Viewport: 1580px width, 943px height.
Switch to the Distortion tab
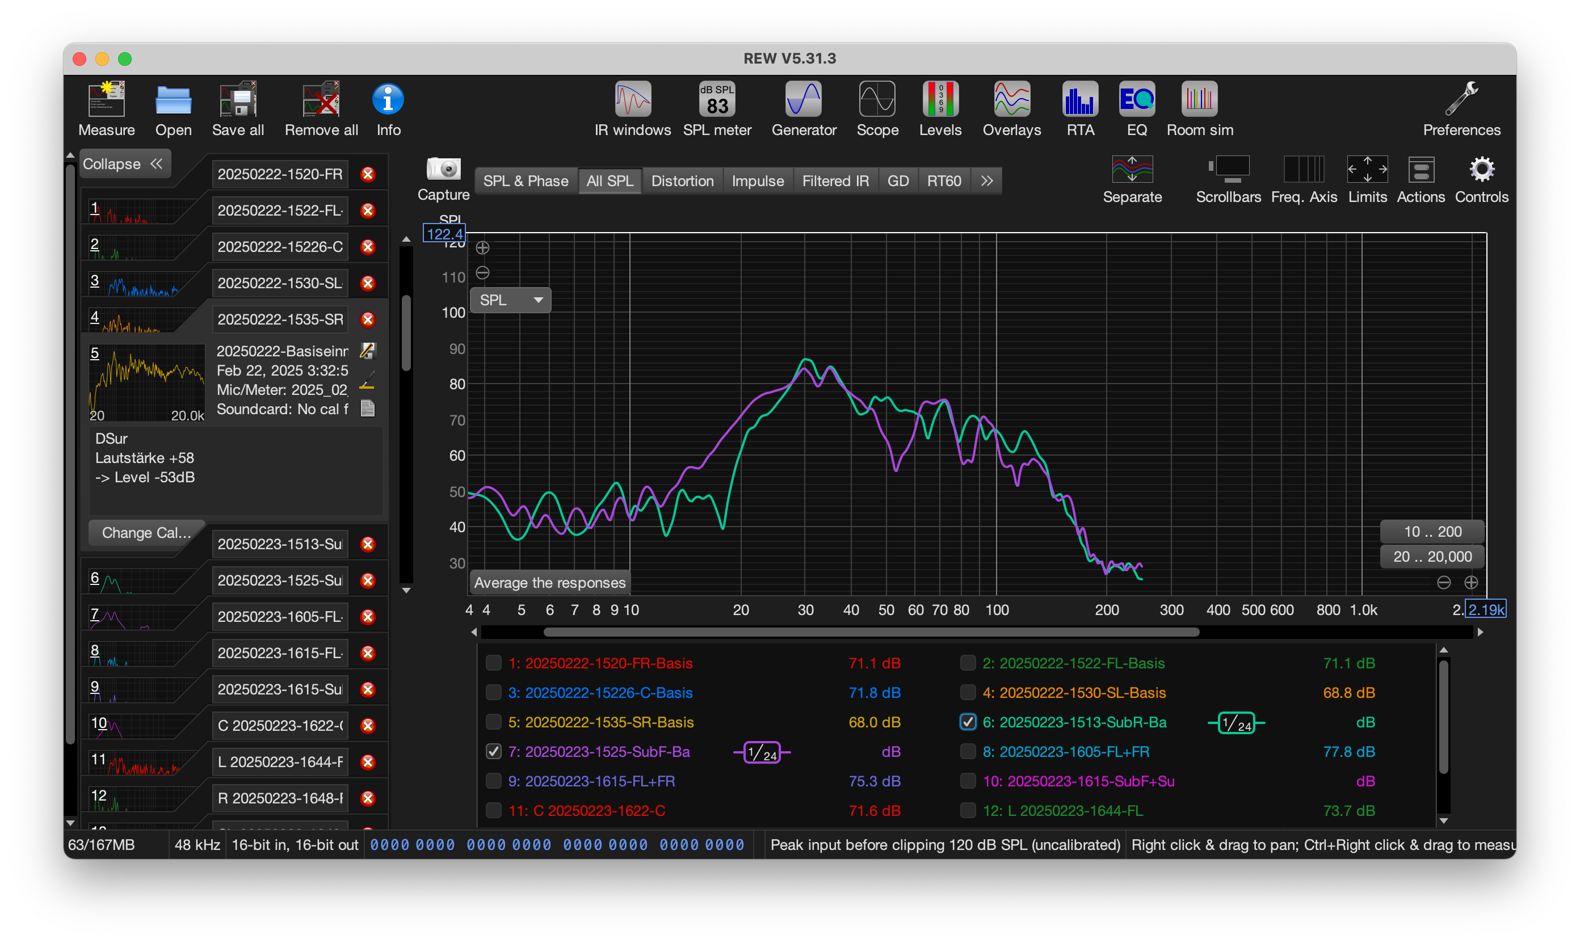[682, 181]
